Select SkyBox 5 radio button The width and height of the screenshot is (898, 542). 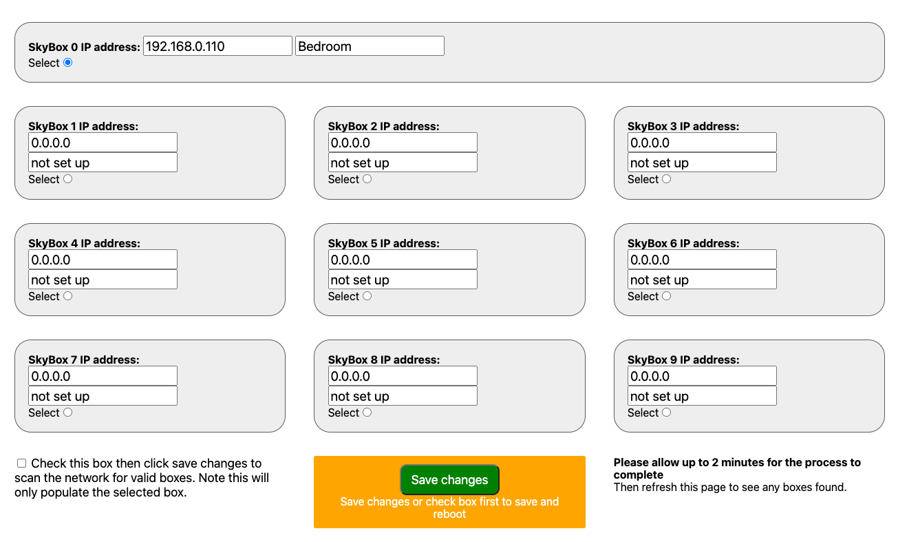pyautogui.click(x=367, y=296)
